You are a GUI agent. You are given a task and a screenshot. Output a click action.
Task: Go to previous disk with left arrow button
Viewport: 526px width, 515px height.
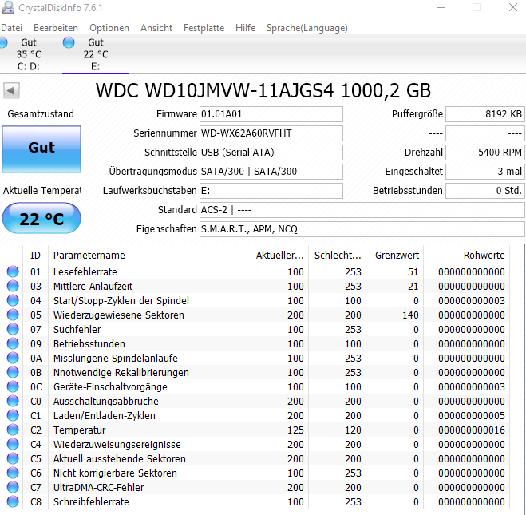(11, 90)
